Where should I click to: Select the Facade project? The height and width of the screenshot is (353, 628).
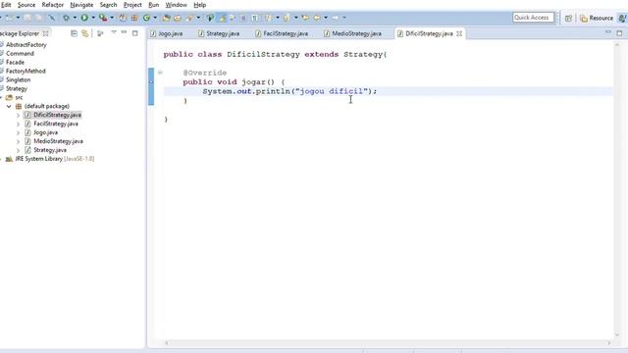click(x=15, y=63)
